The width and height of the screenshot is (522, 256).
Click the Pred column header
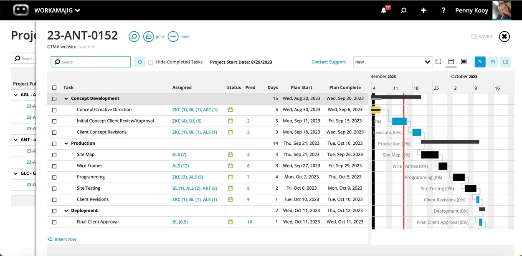(250, 88)
